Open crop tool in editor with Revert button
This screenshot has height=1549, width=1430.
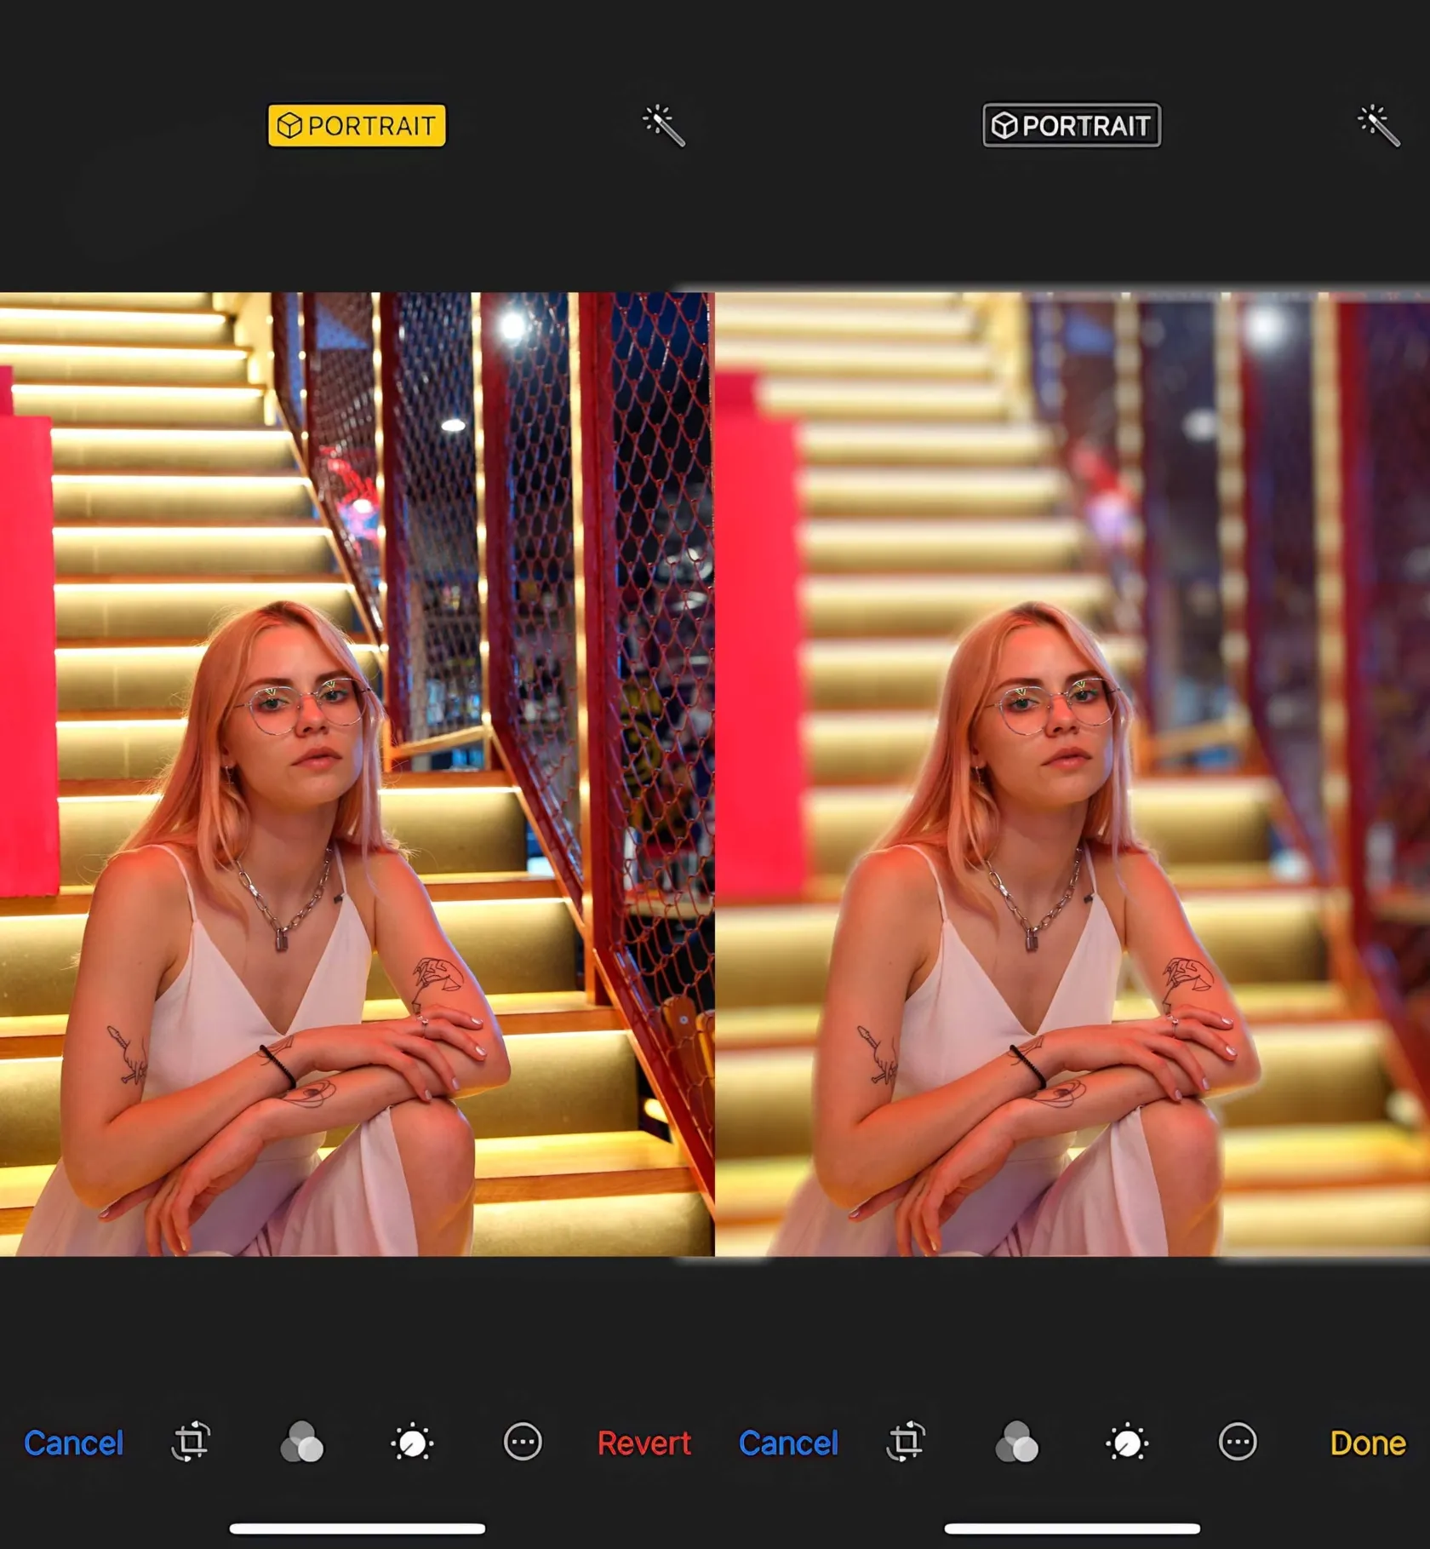(191, 1442)
